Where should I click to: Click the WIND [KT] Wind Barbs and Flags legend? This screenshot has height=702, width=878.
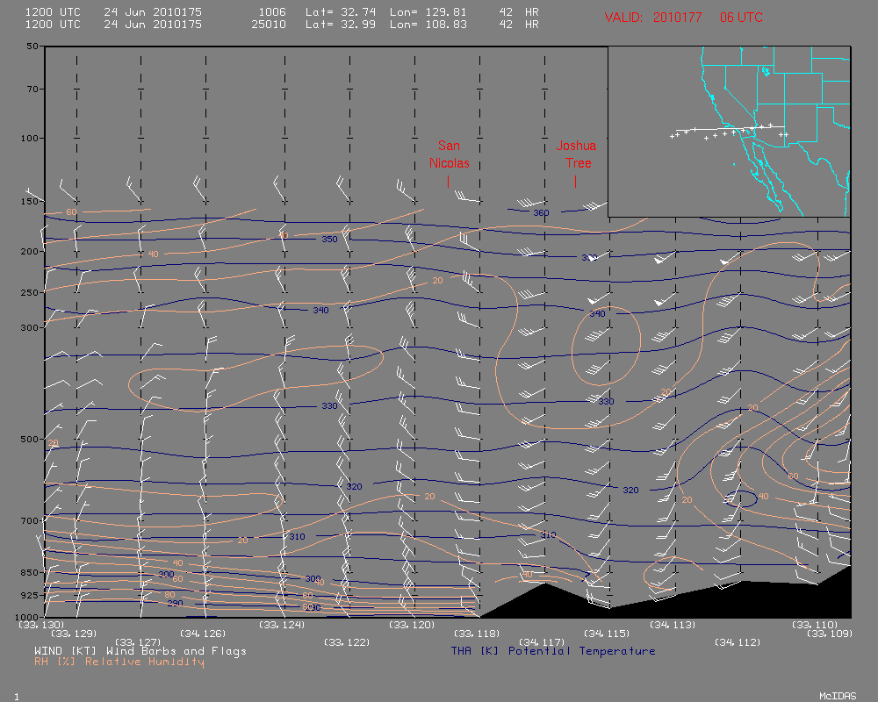tap(140, 651)
